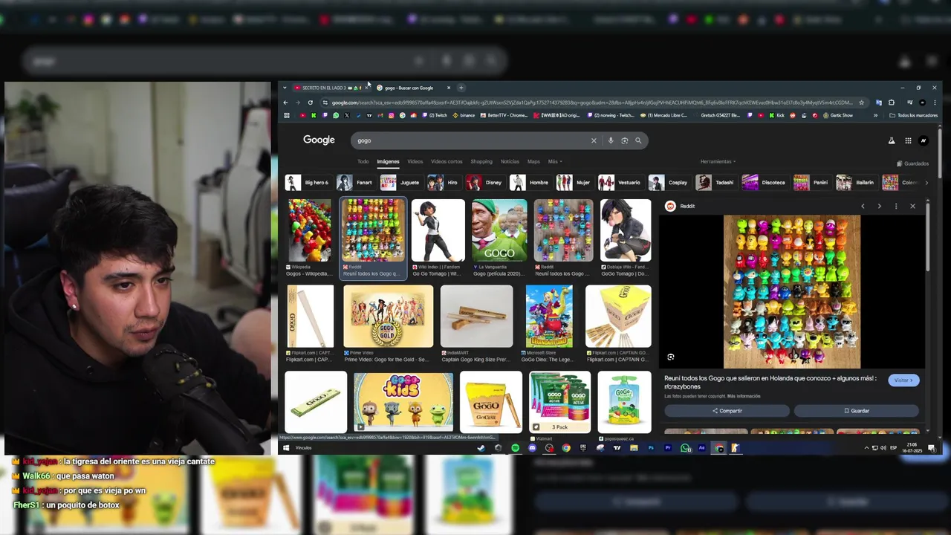Viewport: 951px width, 535px height.
Task: Switch to the Shopping tab
Action: coord(481,161)
